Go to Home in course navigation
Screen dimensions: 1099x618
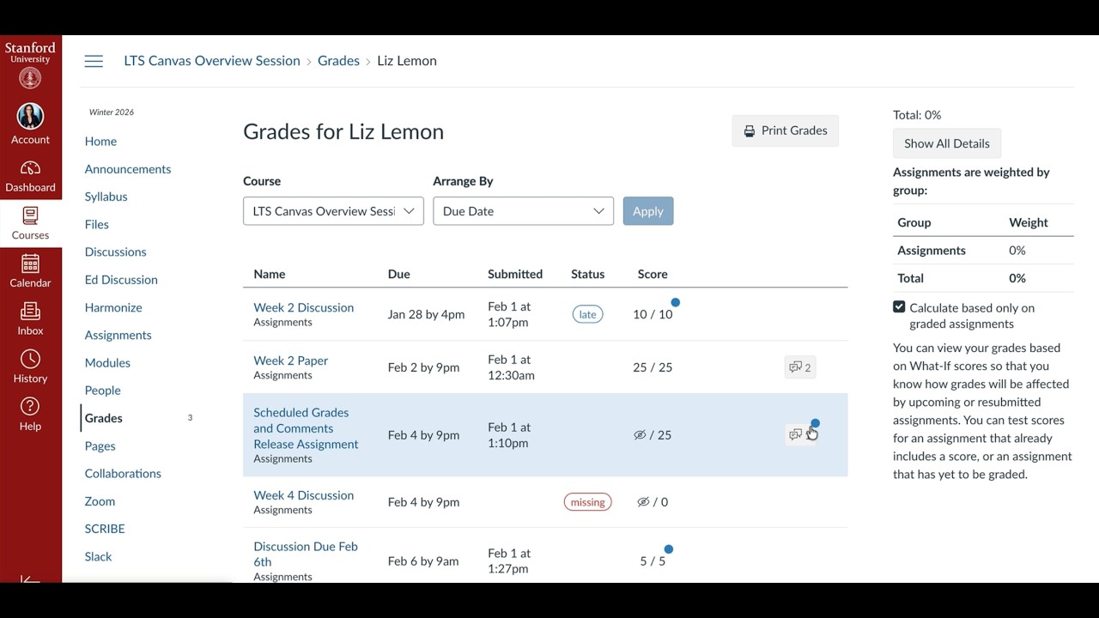click(100, 142)
